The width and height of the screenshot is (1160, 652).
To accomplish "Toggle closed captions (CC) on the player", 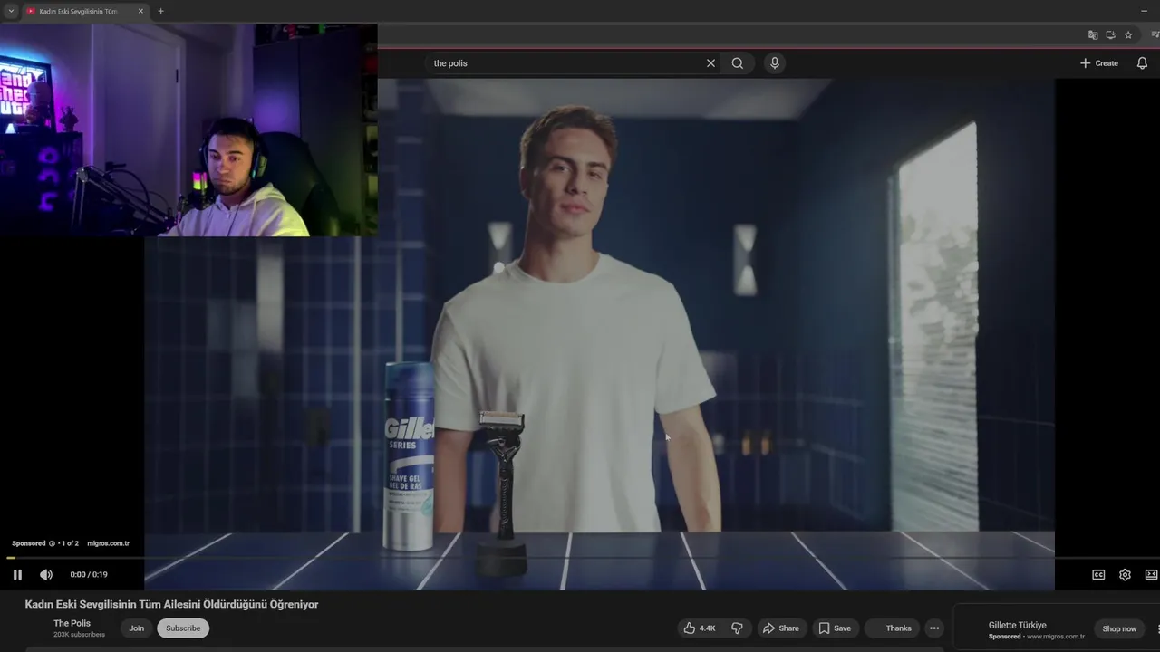I will click(1098, 574).
